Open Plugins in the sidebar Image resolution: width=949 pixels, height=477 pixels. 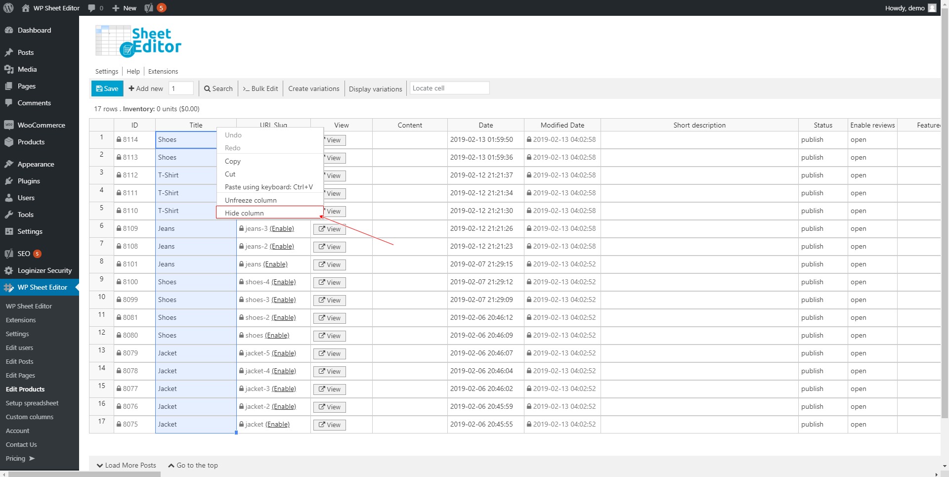click(x=29, y=181)
